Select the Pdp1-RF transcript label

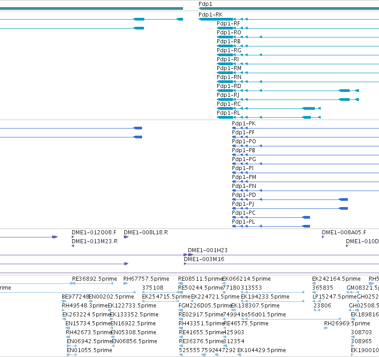[228, 24]
